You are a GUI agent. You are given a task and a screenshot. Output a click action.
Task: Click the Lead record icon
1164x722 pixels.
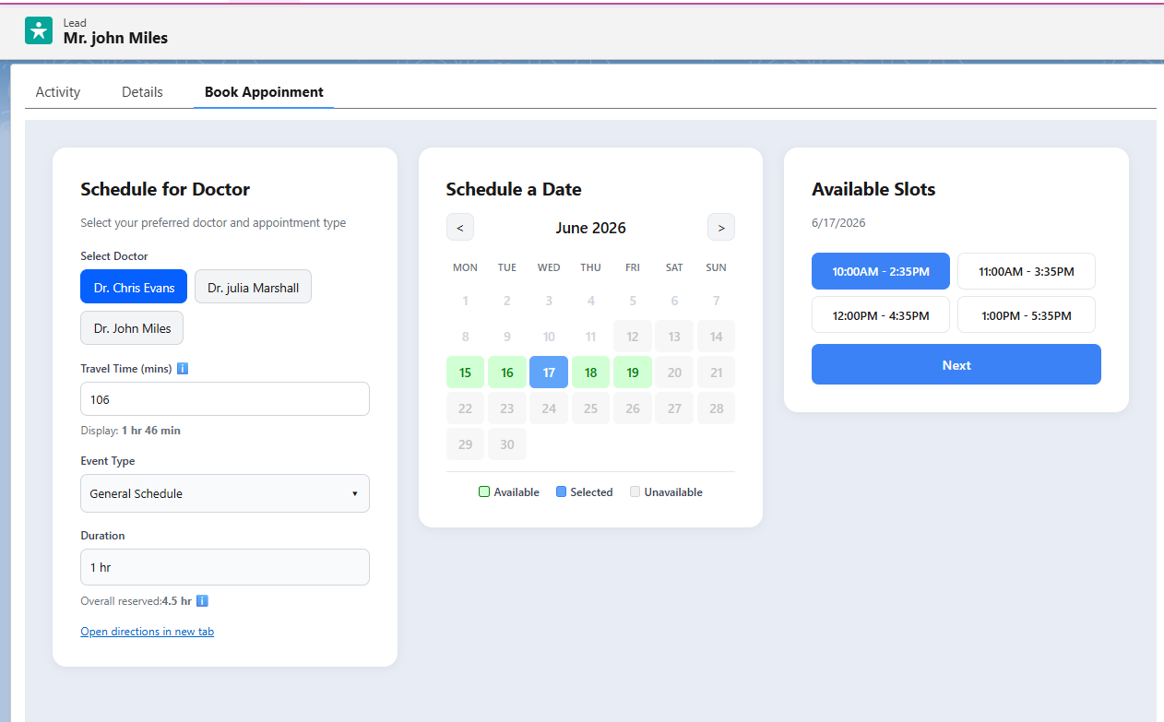coord(39,30)
